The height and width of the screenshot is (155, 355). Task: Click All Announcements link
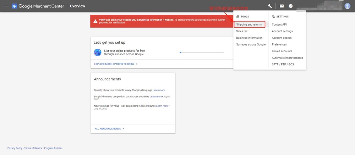click(x=108, y=129)
